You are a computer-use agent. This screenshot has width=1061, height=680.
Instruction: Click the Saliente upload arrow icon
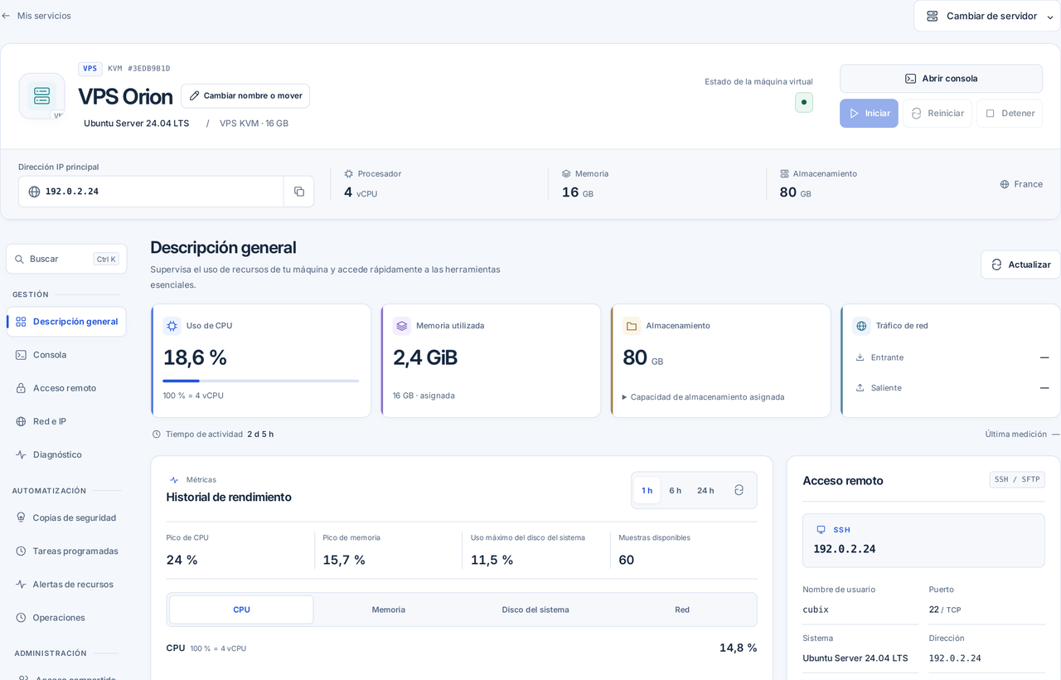point(860,387)
